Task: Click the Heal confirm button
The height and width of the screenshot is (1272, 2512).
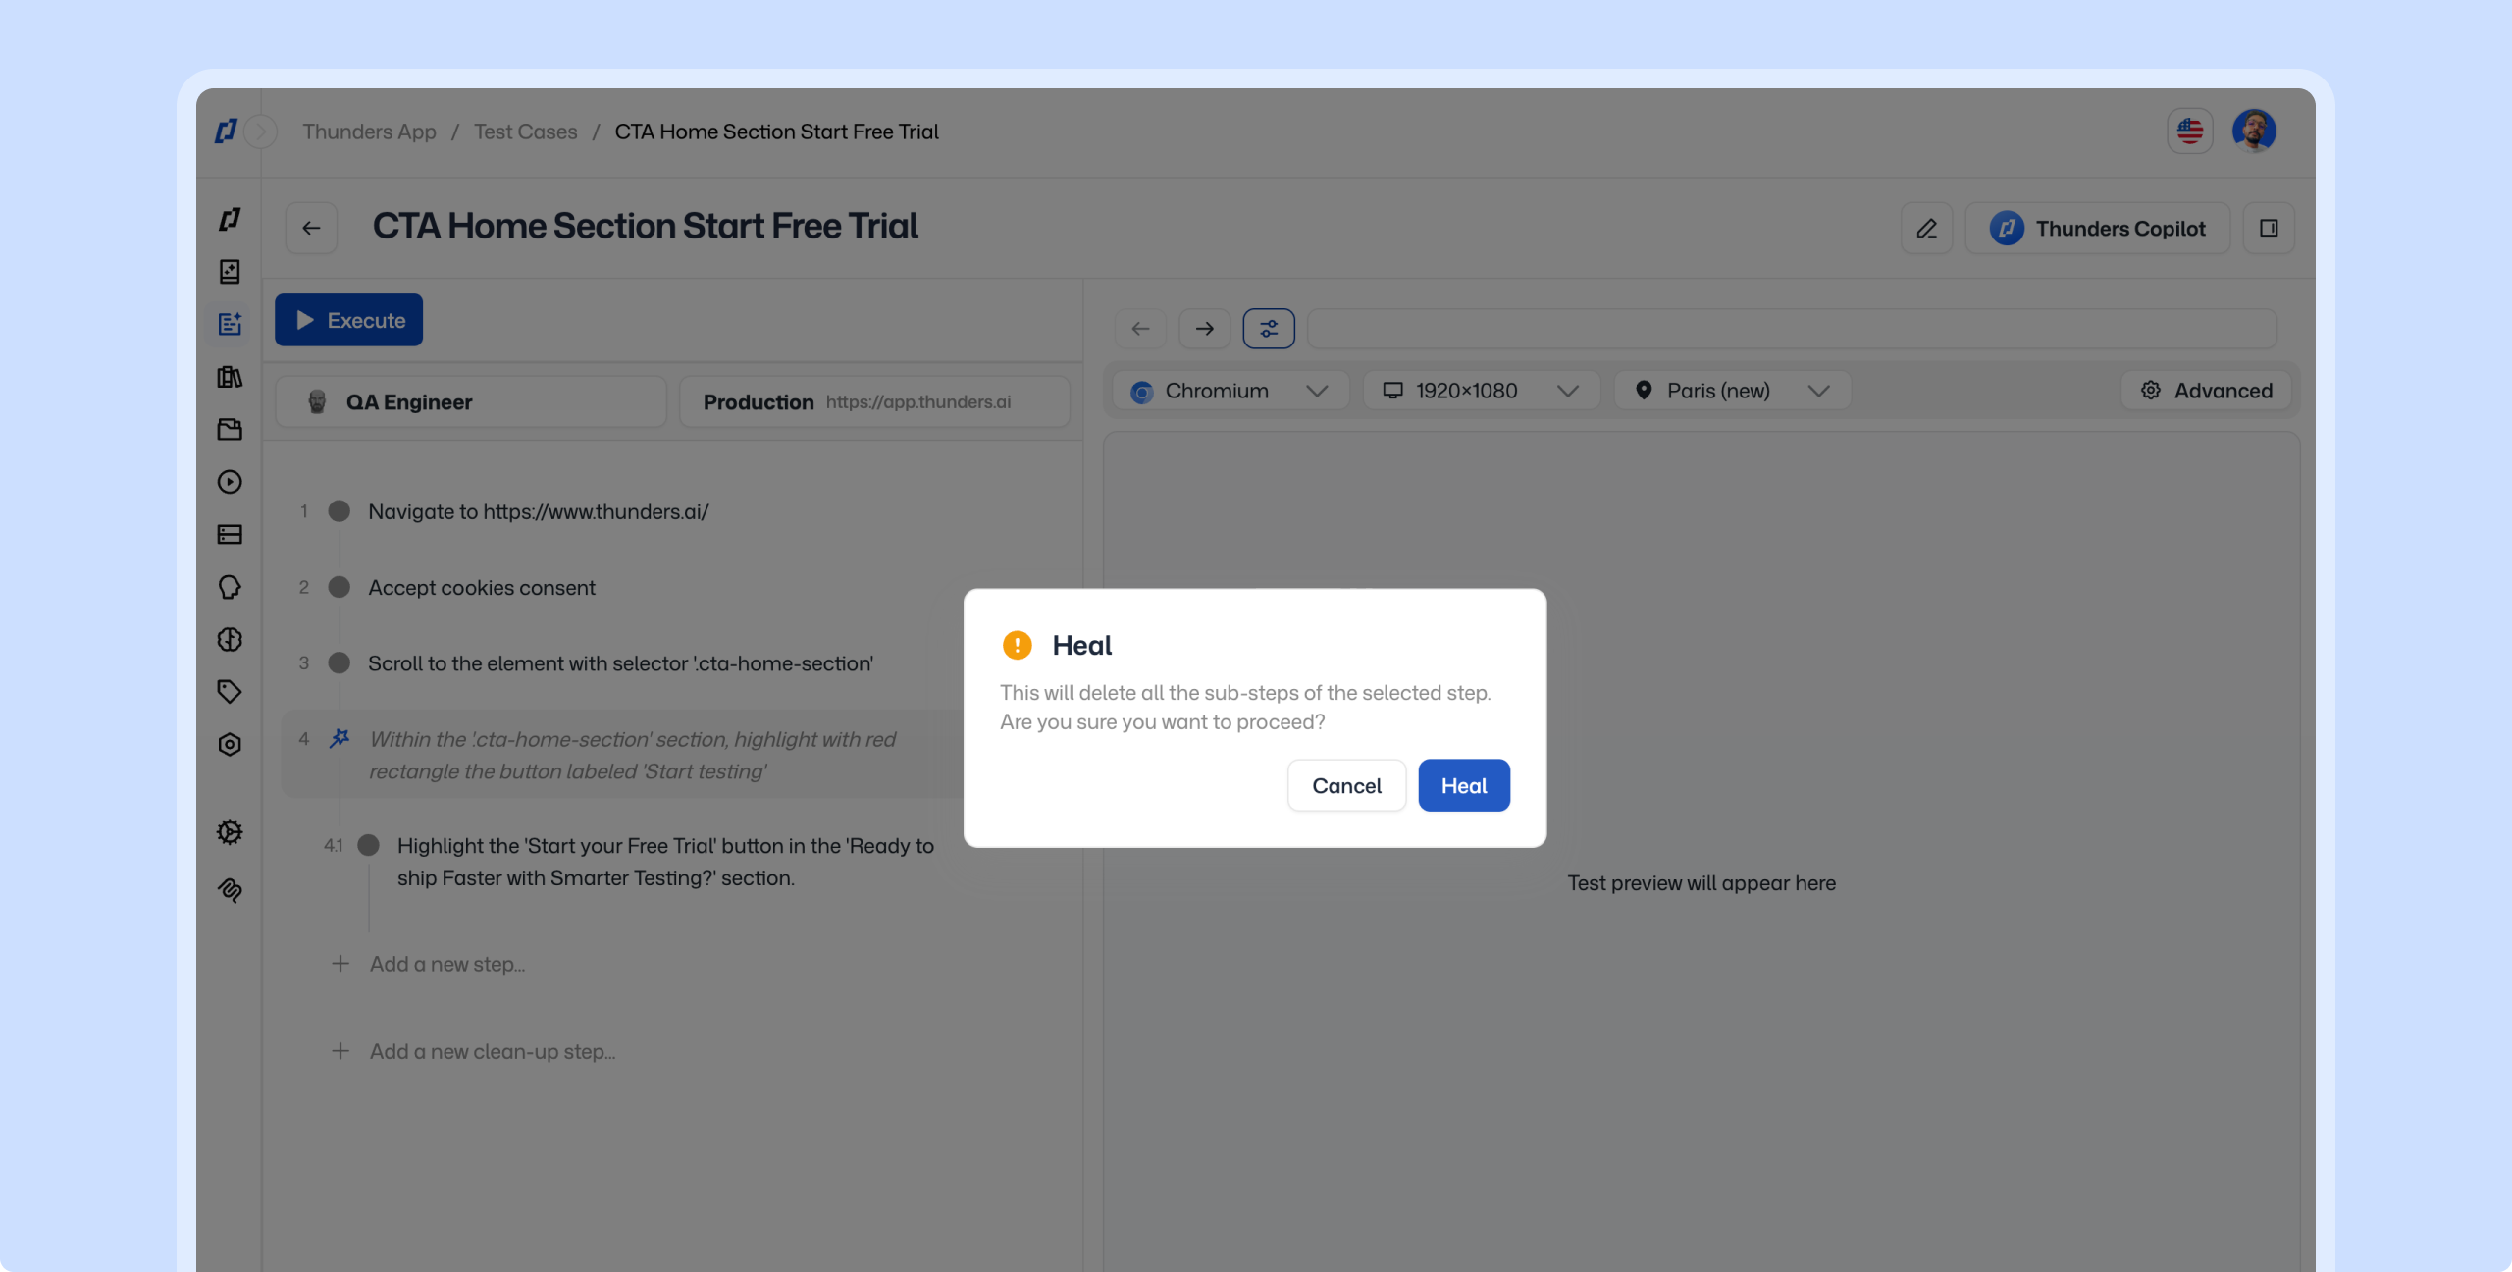Action: tap(1463, 785)
